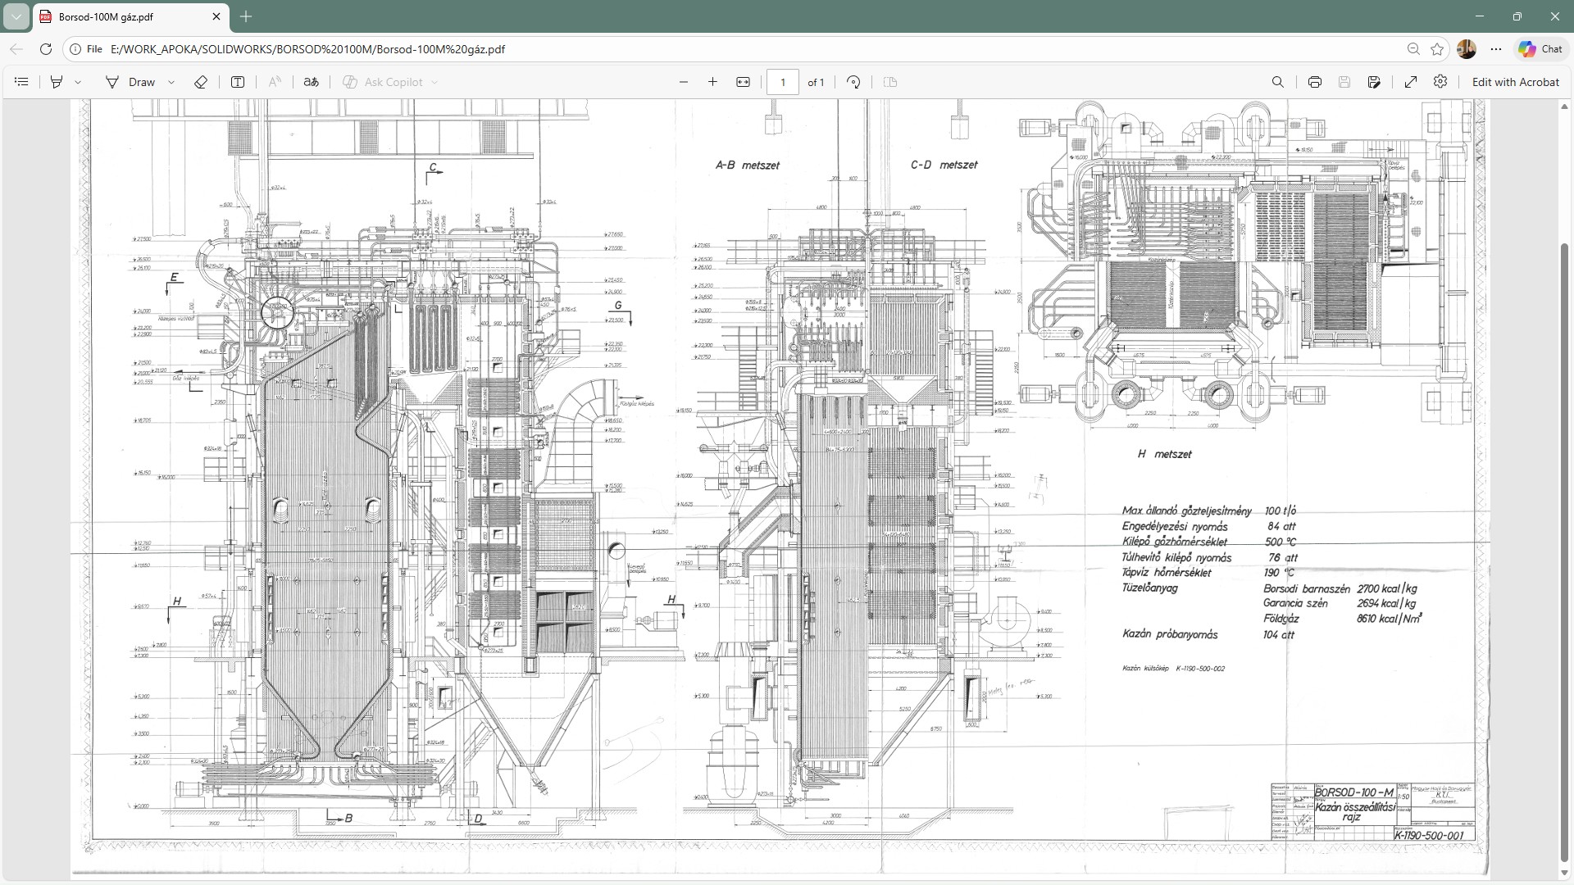Open the table of contents panel
1574x885 pixels.
[22, 82]
